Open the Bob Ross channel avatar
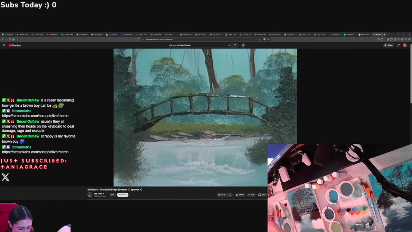The image size is (412, 232). pos(90,195)
